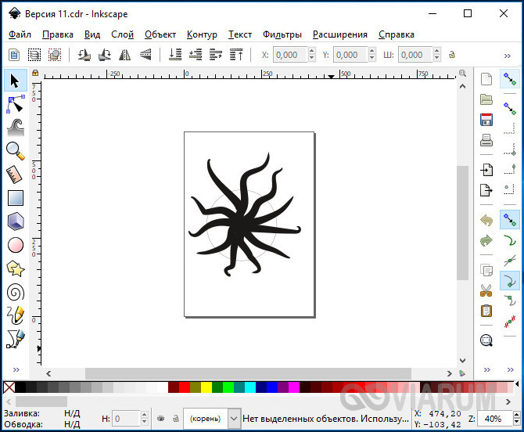Open the Правка menu
This screenshot has width=524, height=432.
point(57,34)
